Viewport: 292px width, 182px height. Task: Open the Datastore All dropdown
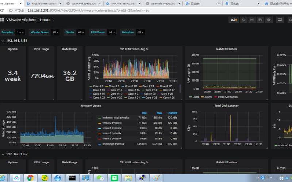pyautogui.click(x=141, y=32)
